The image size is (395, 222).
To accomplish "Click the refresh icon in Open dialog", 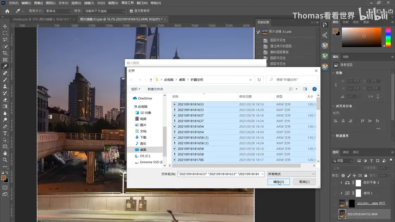I will [x=259, y=80].
